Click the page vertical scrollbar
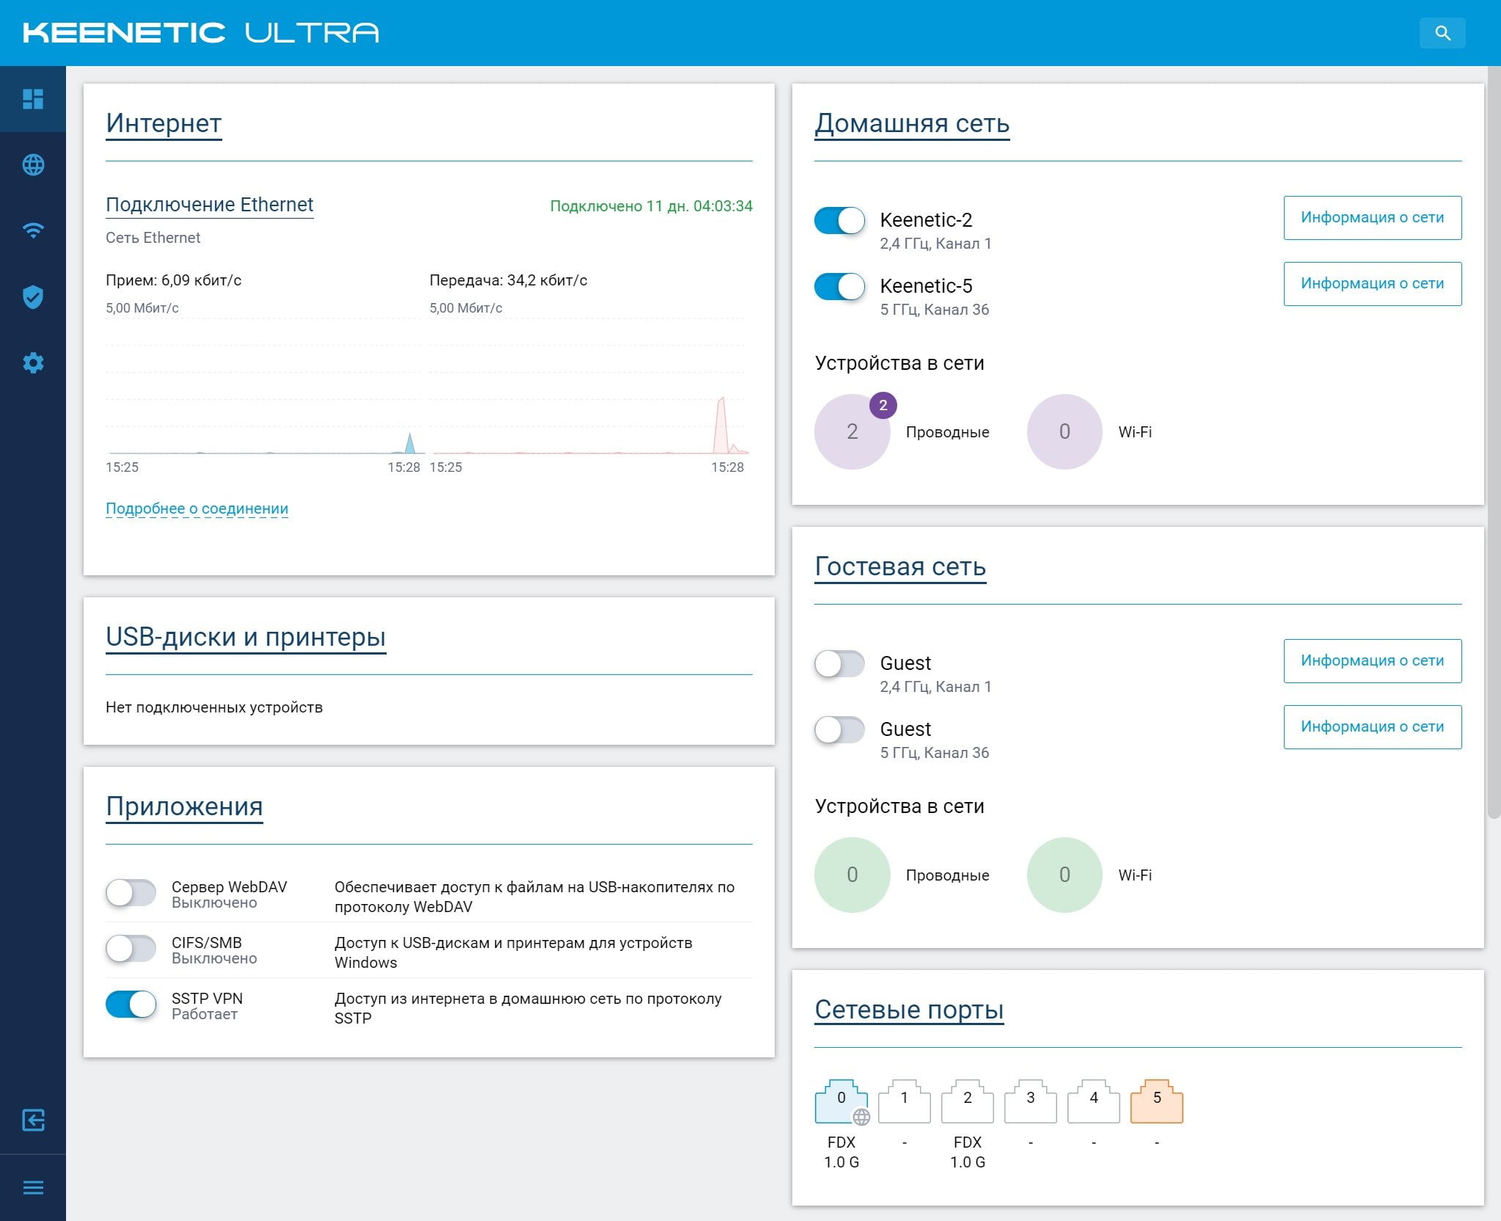Image resolution: width=1501 pixels, height=1221 pixels. click(1493, 442)
